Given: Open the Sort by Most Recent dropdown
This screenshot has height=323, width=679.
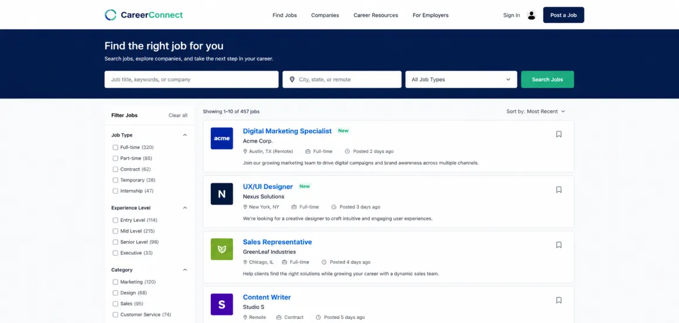Looking at the screenshot, I should [x=536, y=112].
